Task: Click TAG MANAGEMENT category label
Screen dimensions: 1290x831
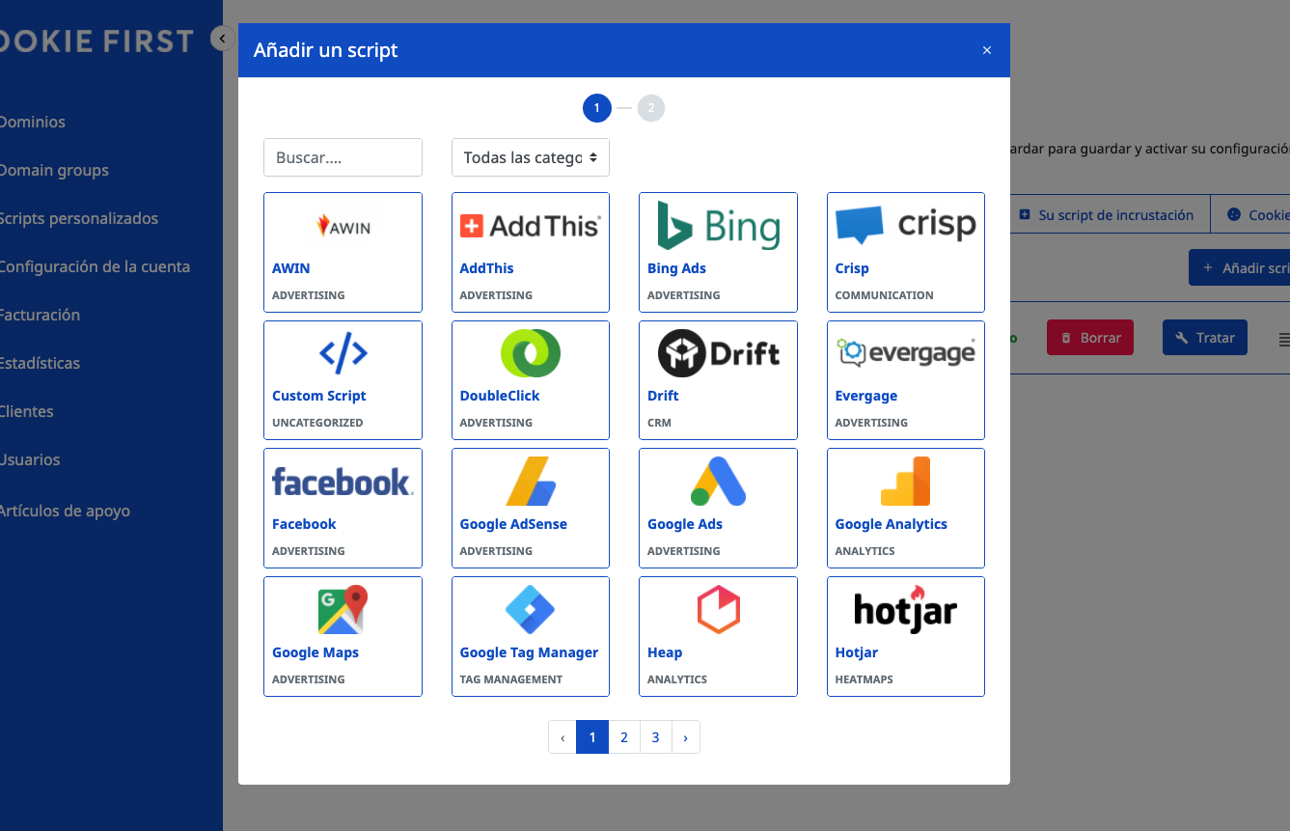Action: pyautogui.click(x=511, y=679)
